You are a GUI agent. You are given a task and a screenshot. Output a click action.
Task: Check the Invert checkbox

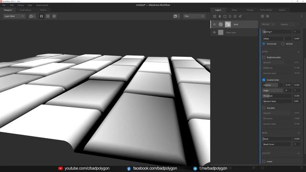click(x=264, y=161)
